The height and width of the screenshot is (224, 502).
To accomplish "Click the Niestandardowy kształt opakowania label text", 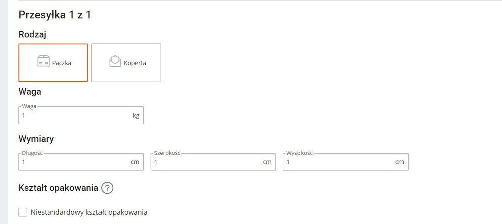I will pos(88,212).
